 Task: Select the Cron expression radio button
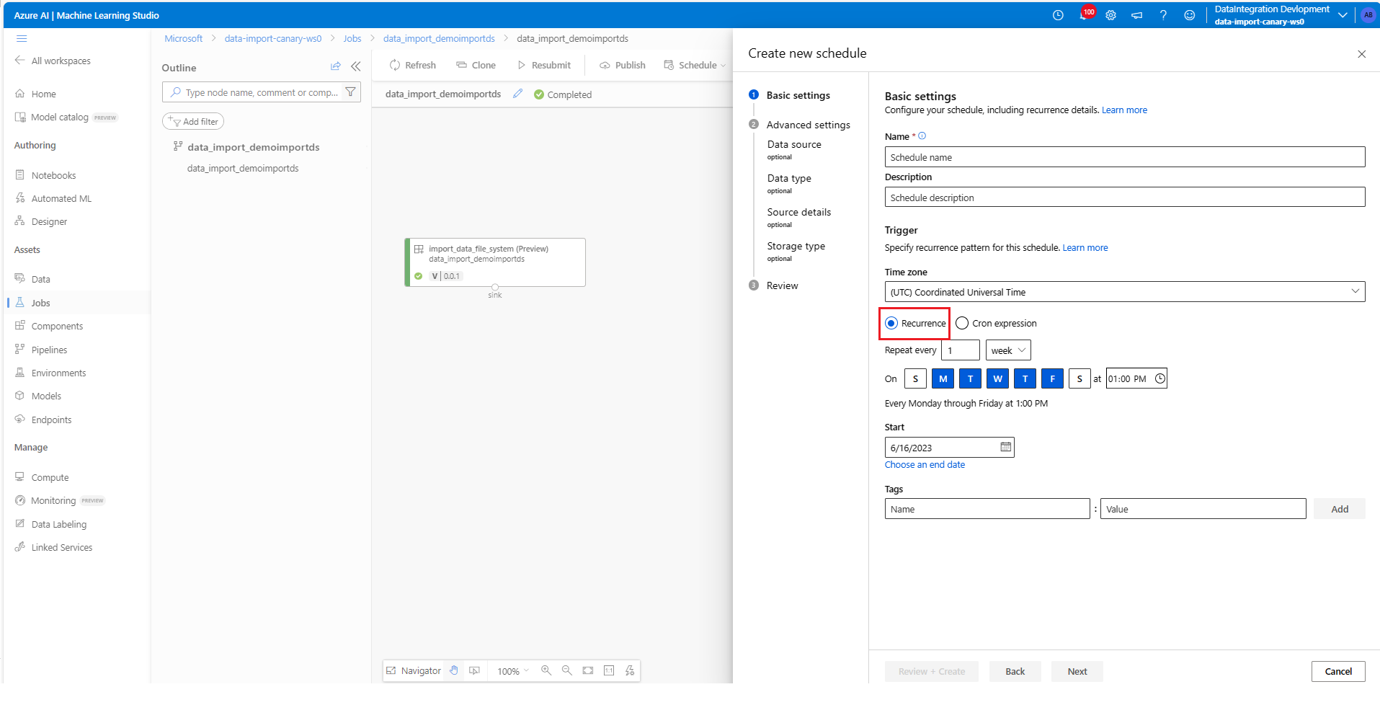pos(962,323)
